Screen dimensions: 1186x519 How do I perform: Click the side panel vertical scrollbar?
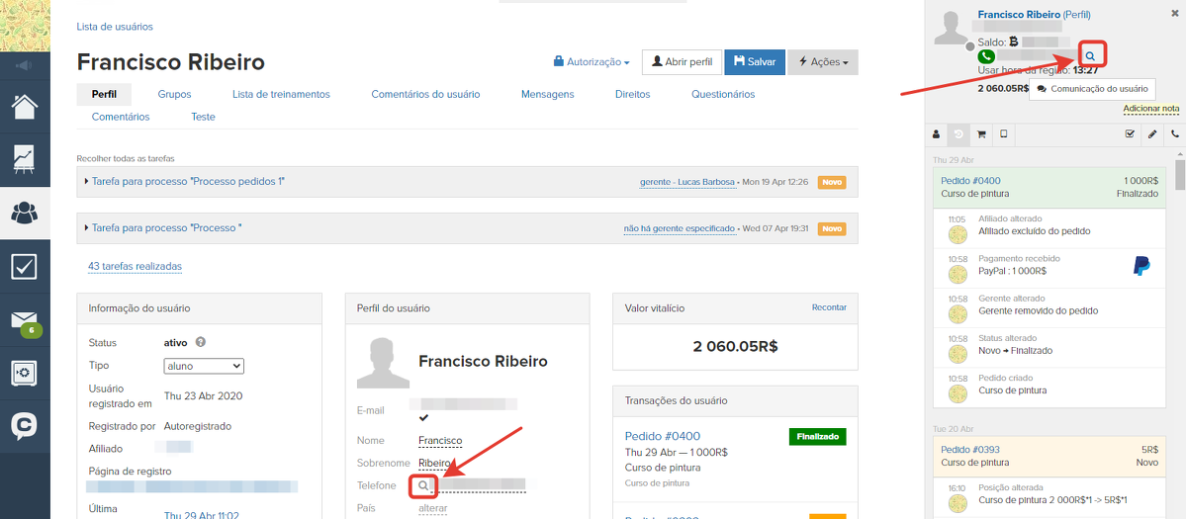1179,172
